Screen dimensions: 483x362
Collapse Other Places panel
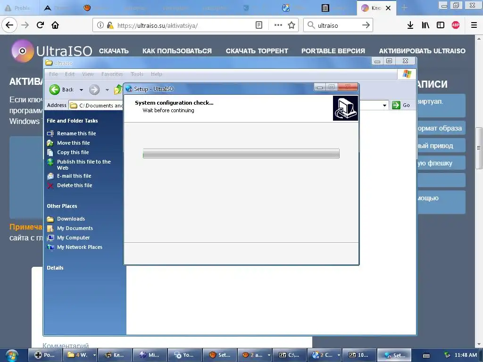62,206
